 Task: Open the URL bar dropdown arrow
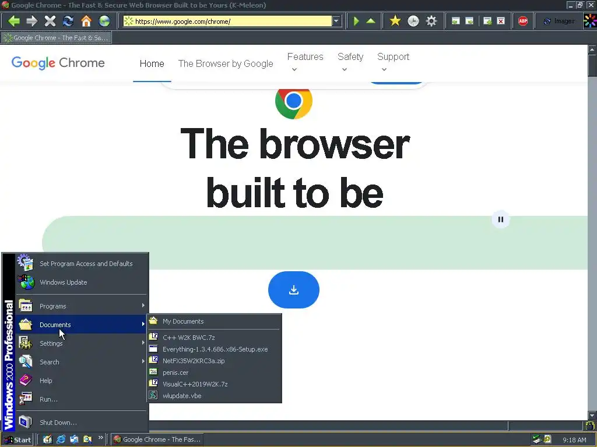coord(336,22)
